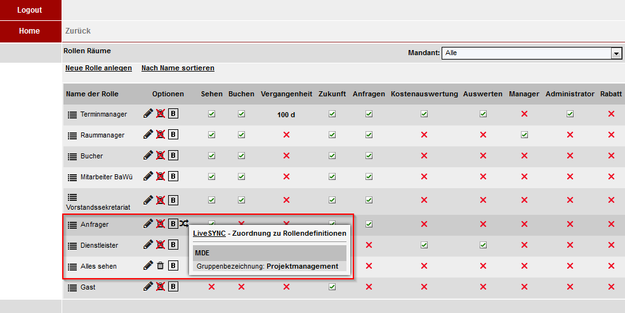Click Nach Name sortieren link
The height and width of the screenshot is (313, 625).
(178, 68)
